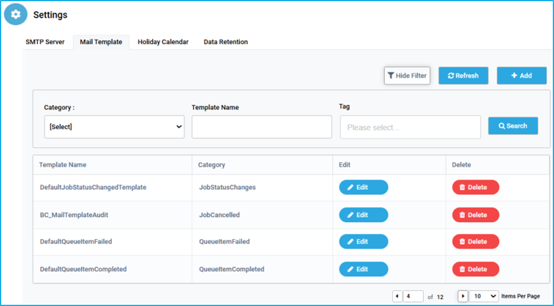The width and height of the screenshot is (554, 306).
Task: Click the Search button
Action: point(513,126)
